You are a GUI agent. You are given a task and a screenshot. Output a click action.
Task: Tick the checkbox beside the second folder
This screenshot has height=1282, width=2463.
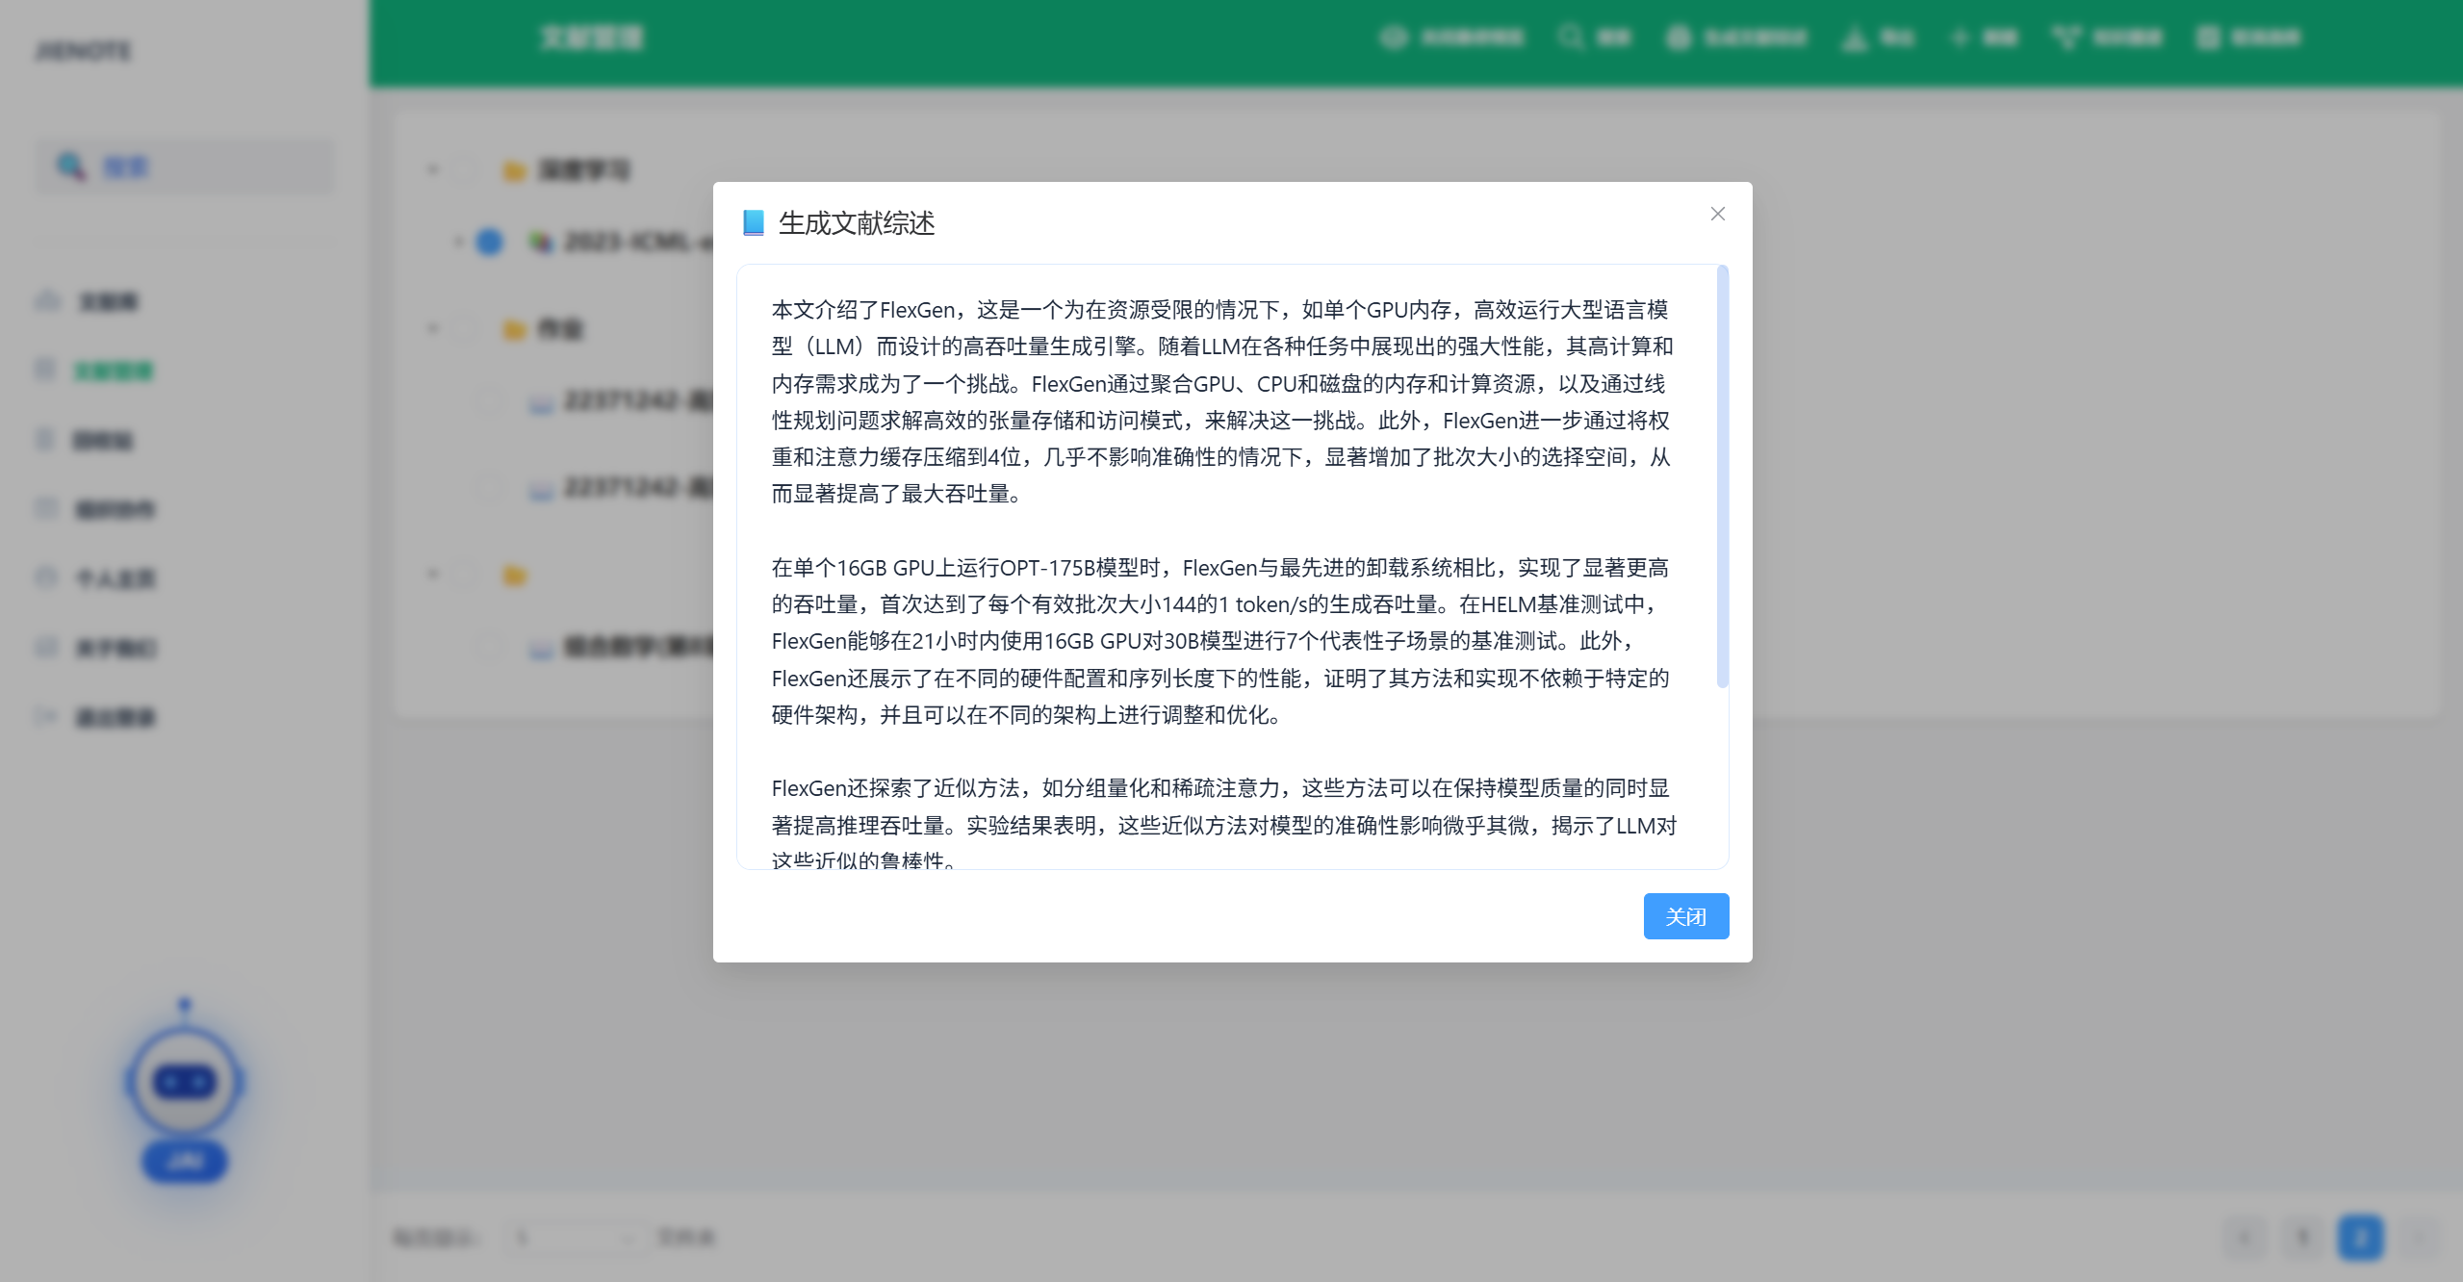click(x=466, y=329)
